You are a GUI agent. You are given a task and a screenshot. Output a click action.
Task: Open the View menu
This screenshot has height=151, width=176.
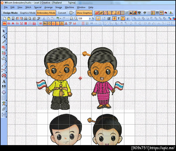(20, 7)
